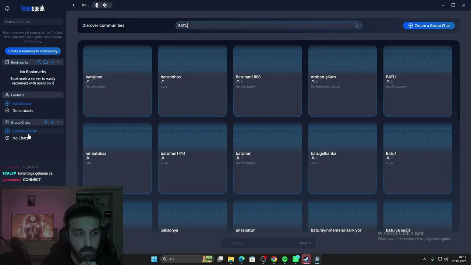Open the batutinhas community card
The image size is (471, 265).
pos(192,81)
